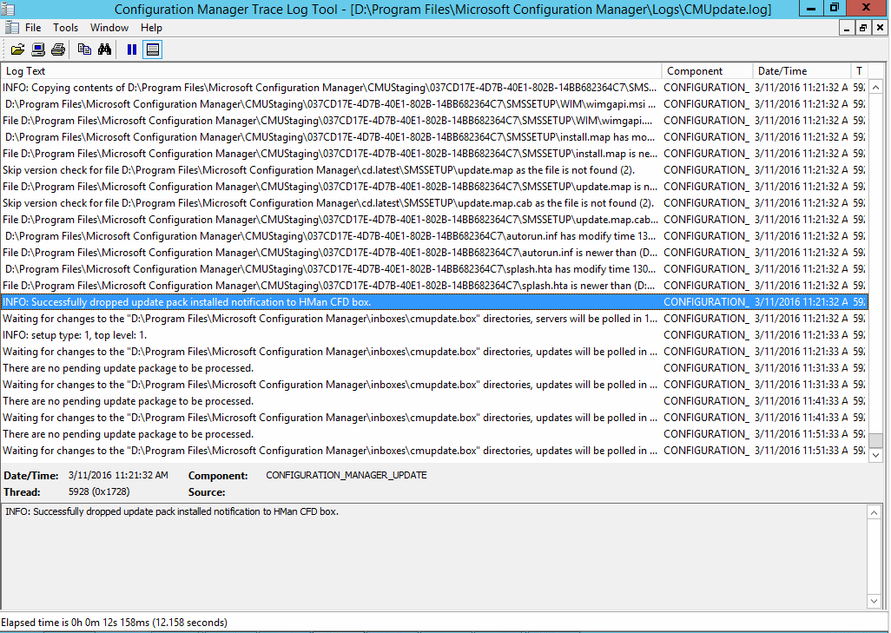891x633 pixels.
Task: Restore the inner log document window
Action: coord(862,28)
